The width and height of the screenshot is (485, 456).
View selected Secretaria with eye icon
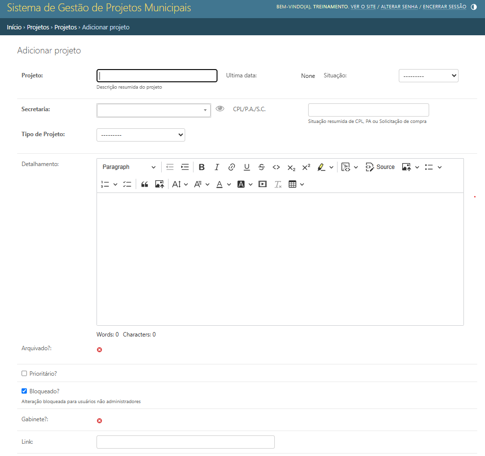click(x=220, y=109)
